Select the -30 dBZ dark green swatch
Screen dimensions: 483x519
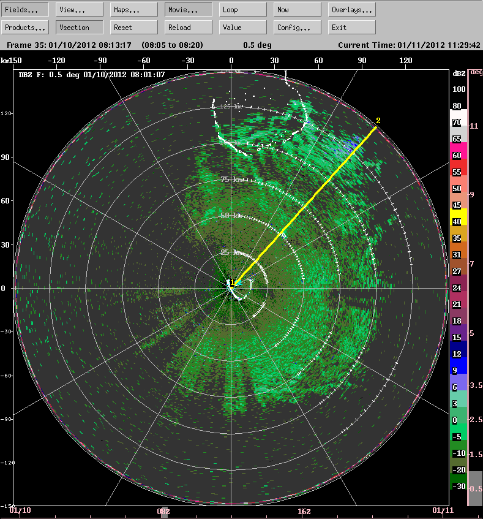459,482
